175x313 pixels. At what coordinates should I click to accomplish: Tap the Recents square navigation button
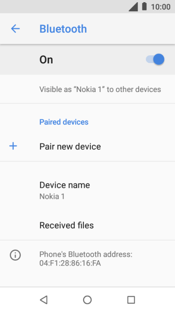coord(131,300)
